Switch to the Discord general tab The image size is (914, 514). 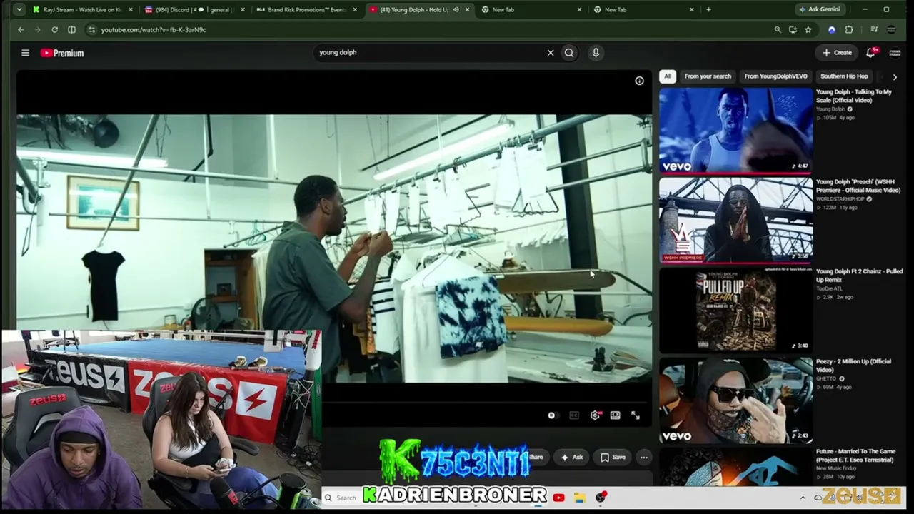click(193, 10)
